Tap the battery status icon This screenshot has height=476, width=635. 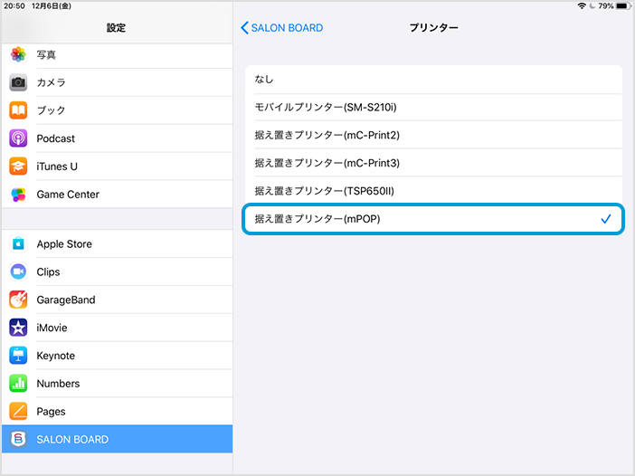coord(623,6)
